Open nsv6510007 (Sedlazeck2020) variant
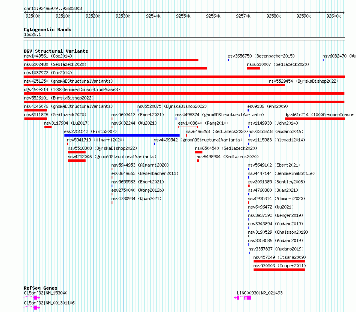The height and width of the screenshot is (312, 356). (278, 64)
